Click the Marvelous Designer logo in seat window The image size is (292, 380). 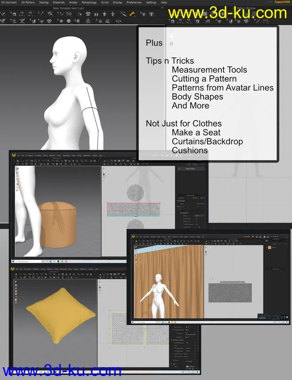click(x=14, y=155)
